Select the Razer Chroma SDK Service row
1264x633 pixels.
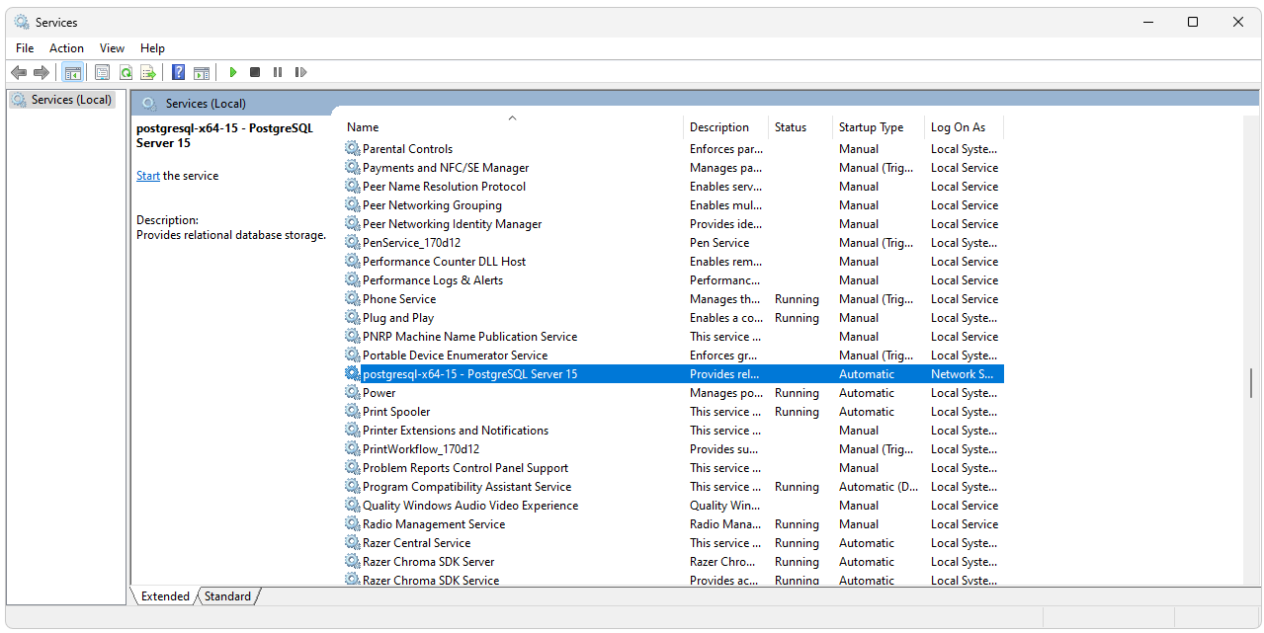[x=431, y=581]
